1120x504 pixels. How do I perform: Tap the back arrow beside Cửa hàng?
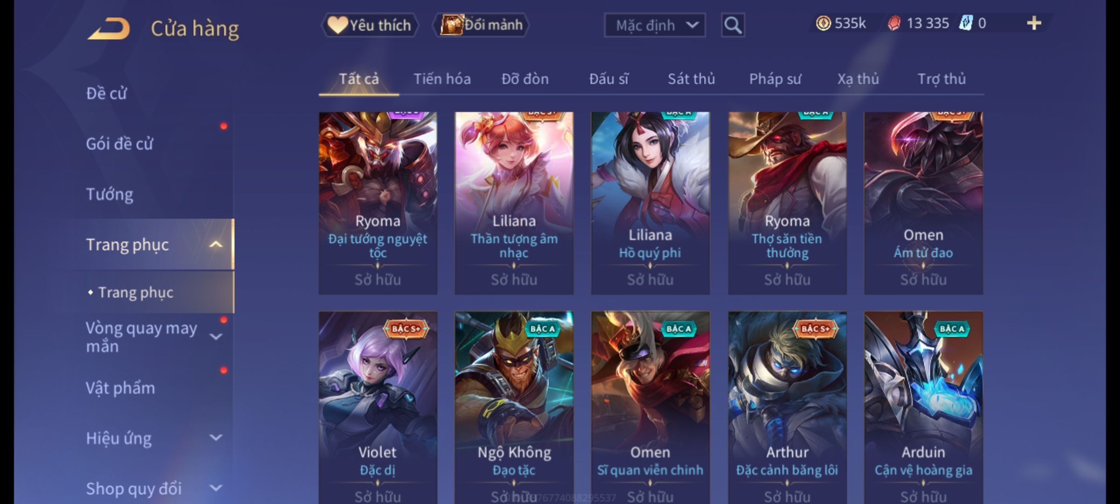pyautogui.click(x=108, y=28)
